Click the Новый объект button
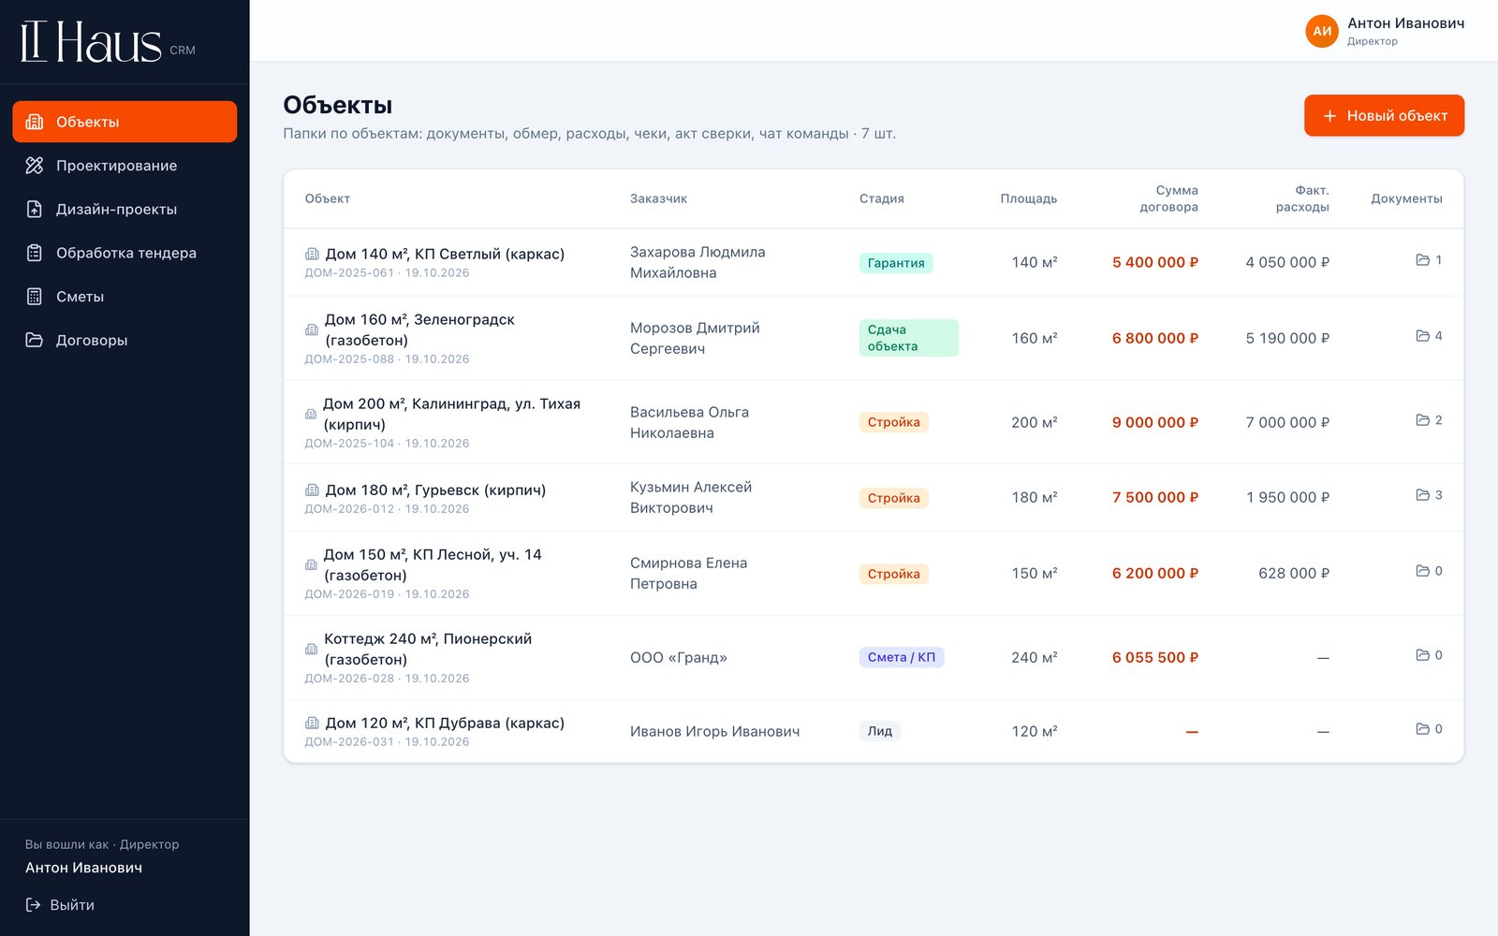 1384,115
